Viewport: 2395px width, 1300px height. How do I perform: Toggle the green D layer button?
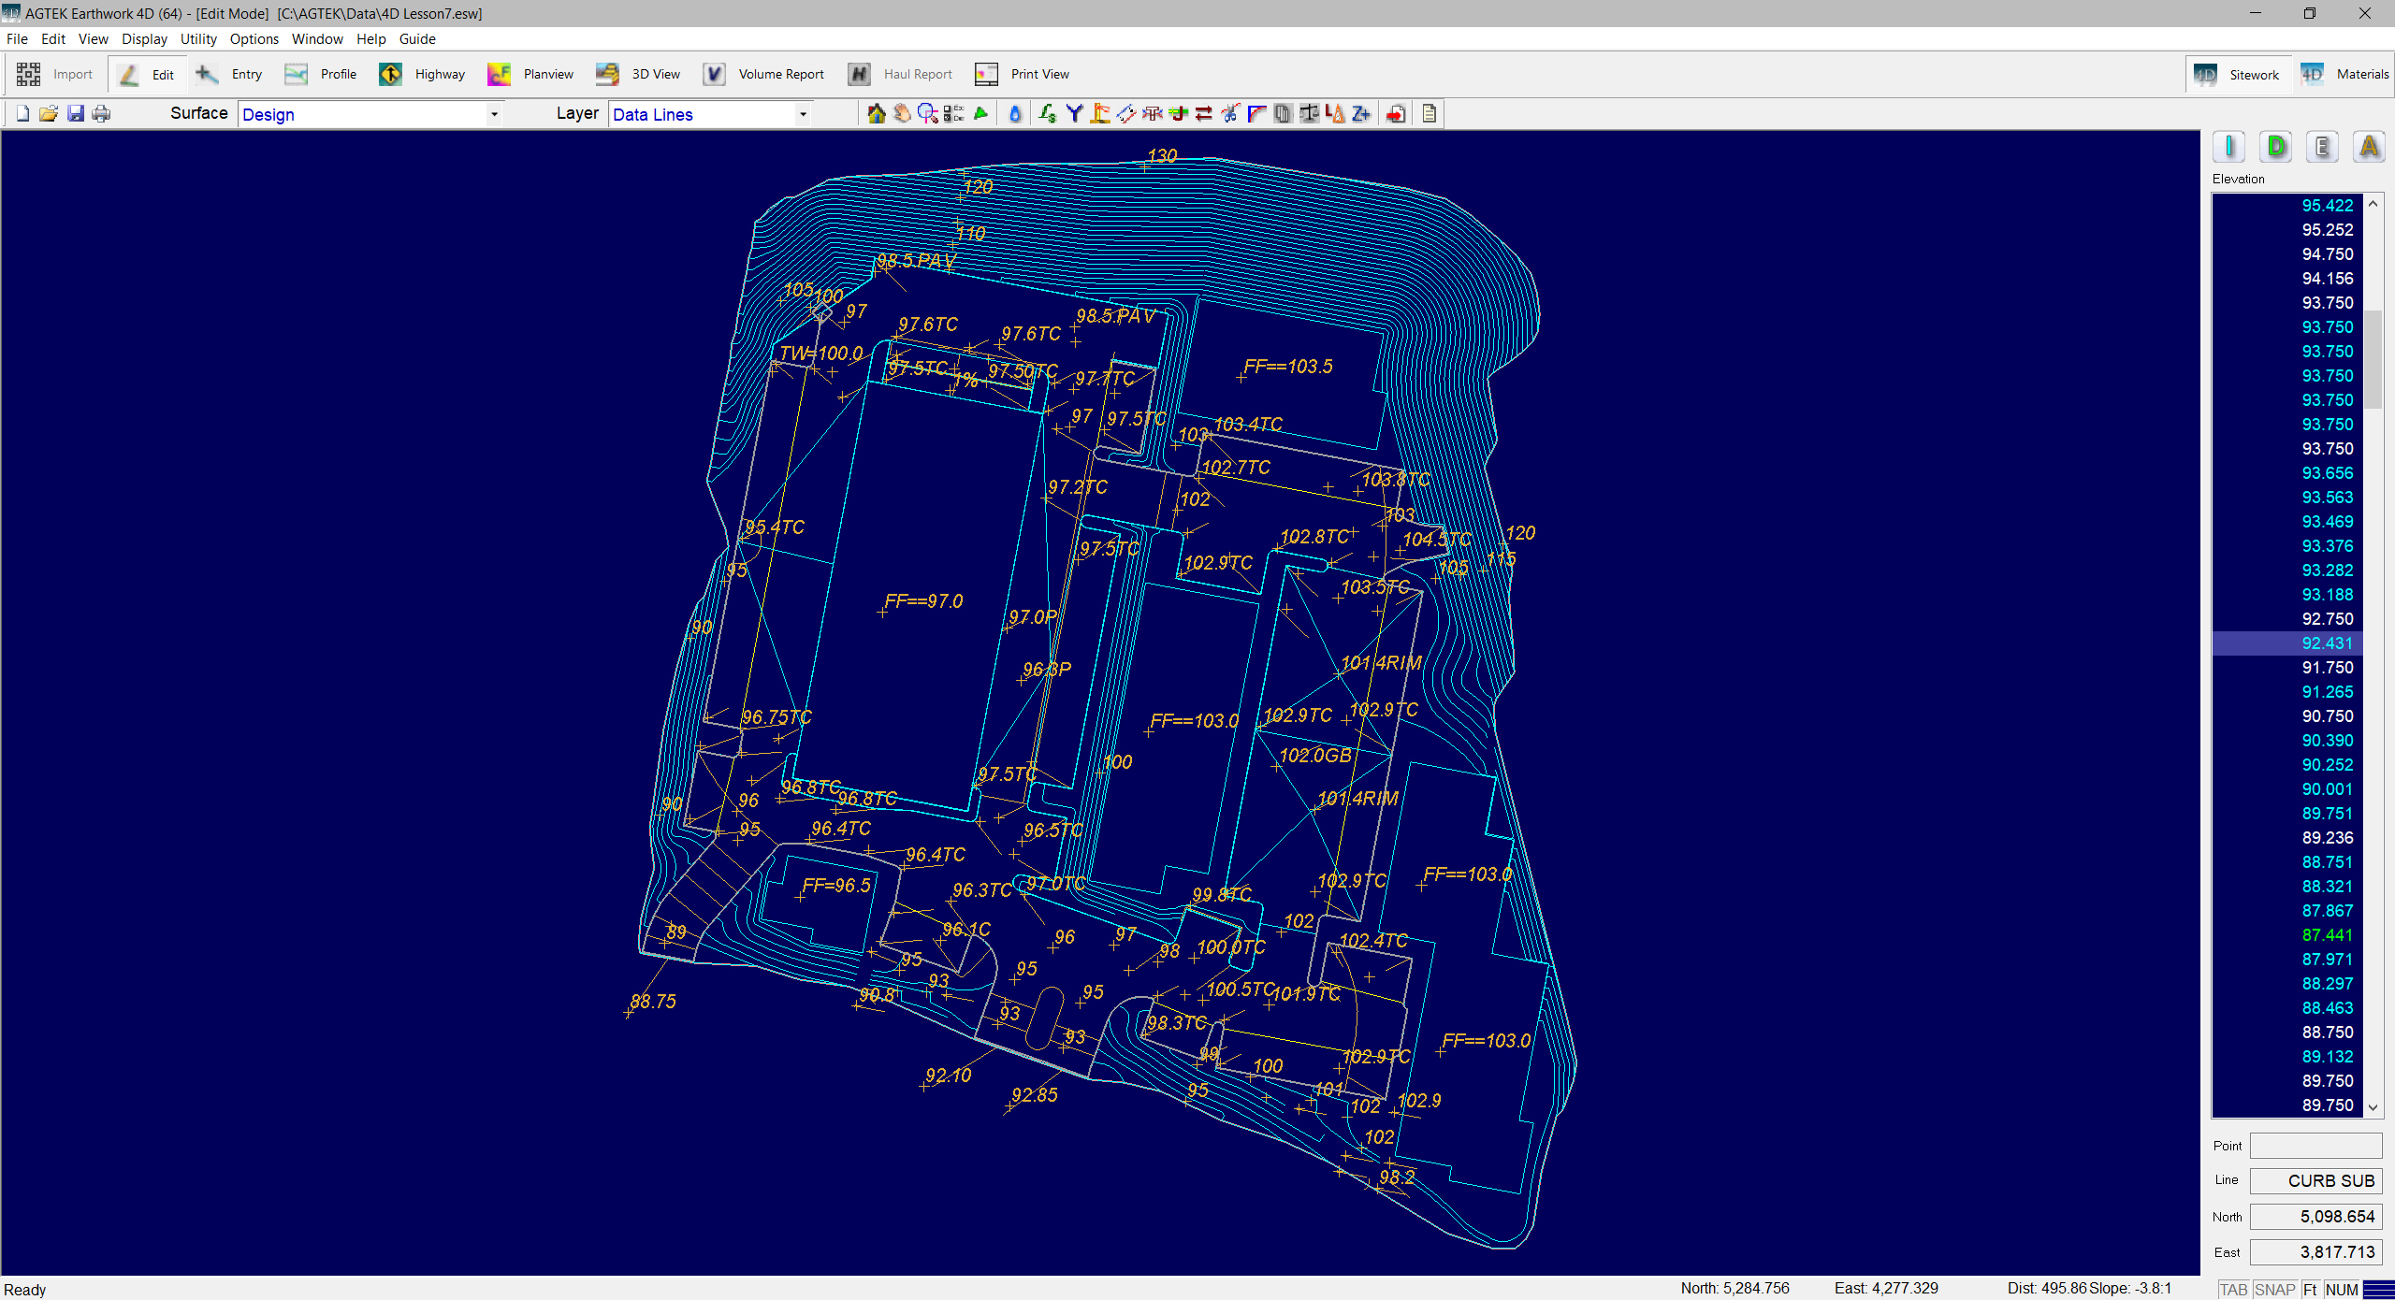pos(2276,147)
